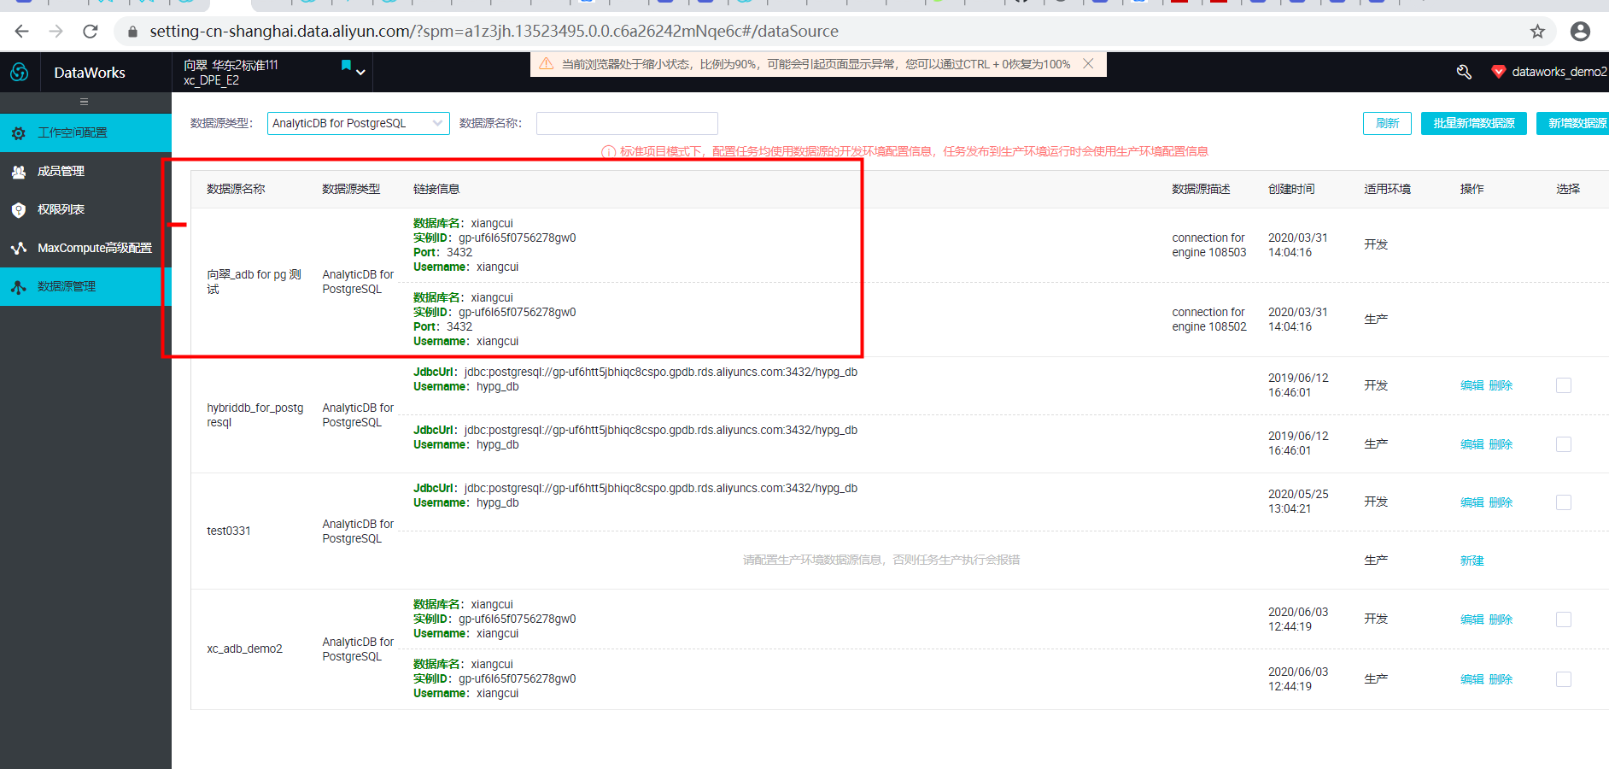Click the 数据源类型 column header
The width and height of the screenshot is (1609, 769).
point(351,189)
